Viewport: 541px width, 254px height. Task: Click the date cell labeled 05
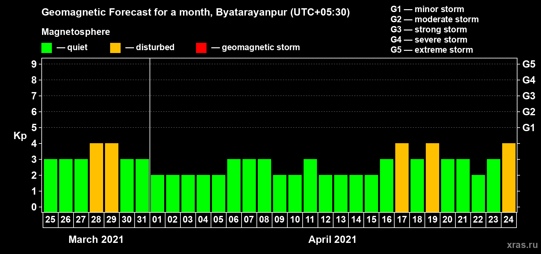click(219, 220)
